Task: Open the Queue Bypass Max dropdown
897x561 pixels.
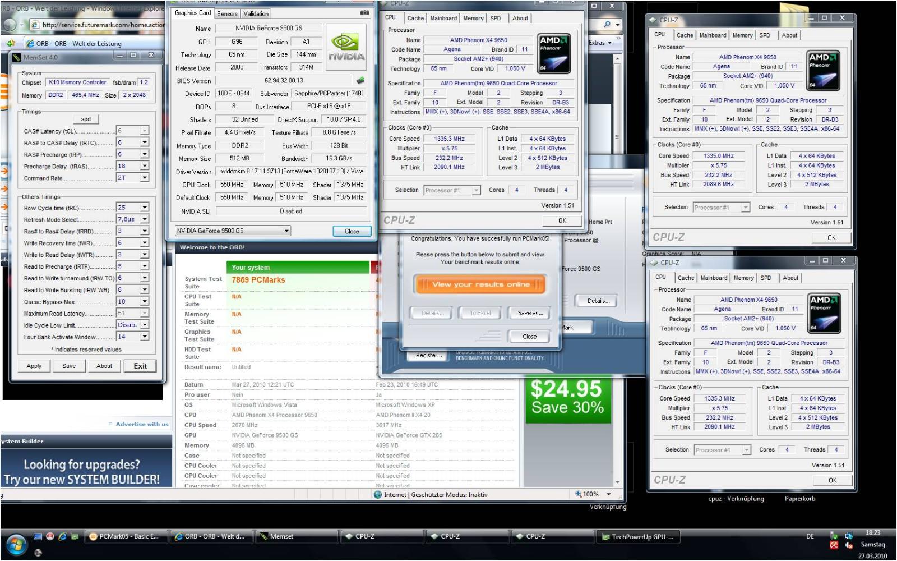Action: (x=144, y=302)
